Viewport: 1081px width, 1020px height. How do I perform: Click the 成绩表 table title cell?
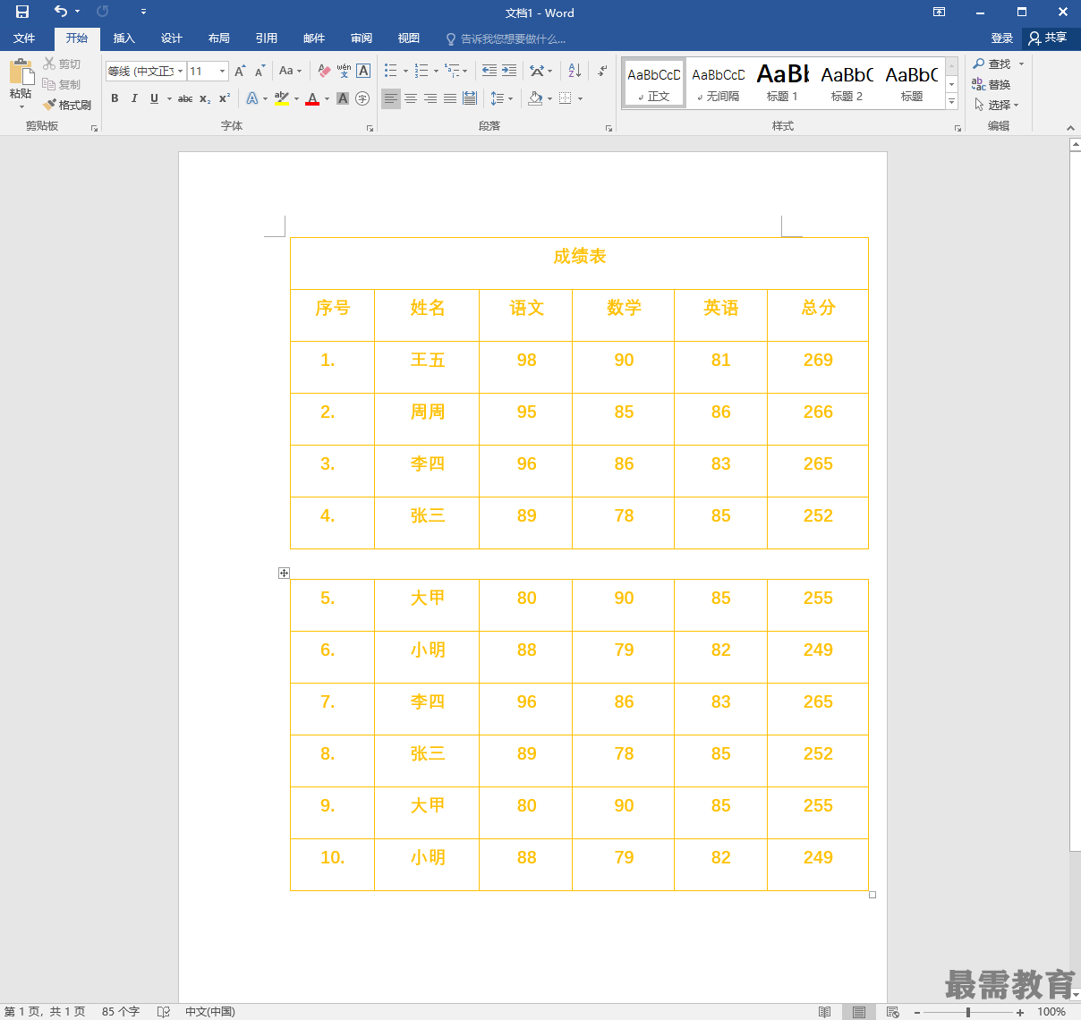[579, 263]
